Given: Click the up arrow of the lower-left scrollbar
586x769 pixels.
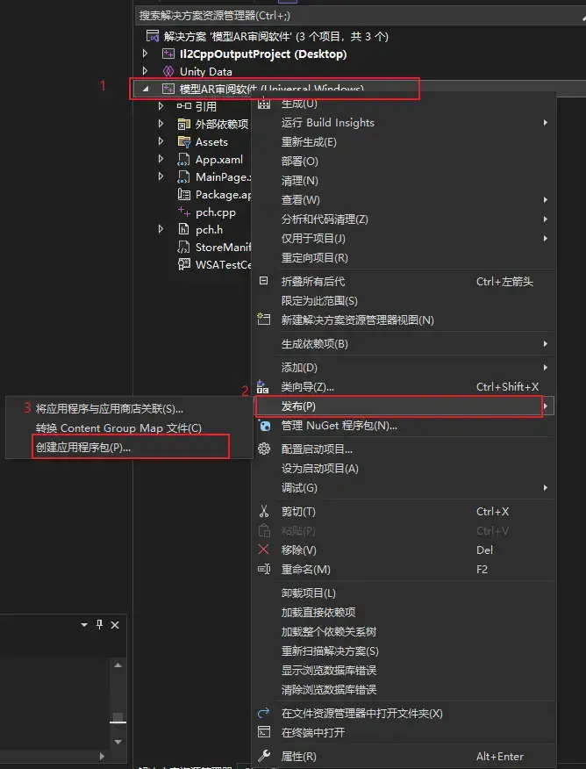Looking at the screenshot, I should tap(118, 665).
